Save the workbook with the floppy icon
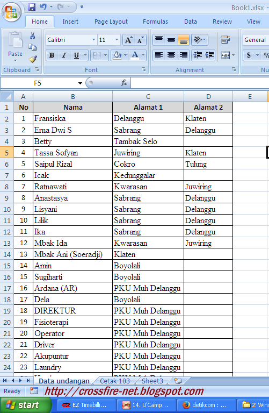This screenshot has height=413, width=269. [x=32, y=7]
